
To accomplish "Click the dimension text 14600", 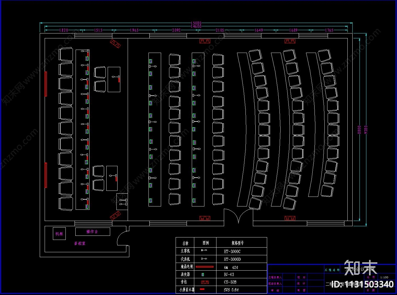I will [x=196, y=27].
